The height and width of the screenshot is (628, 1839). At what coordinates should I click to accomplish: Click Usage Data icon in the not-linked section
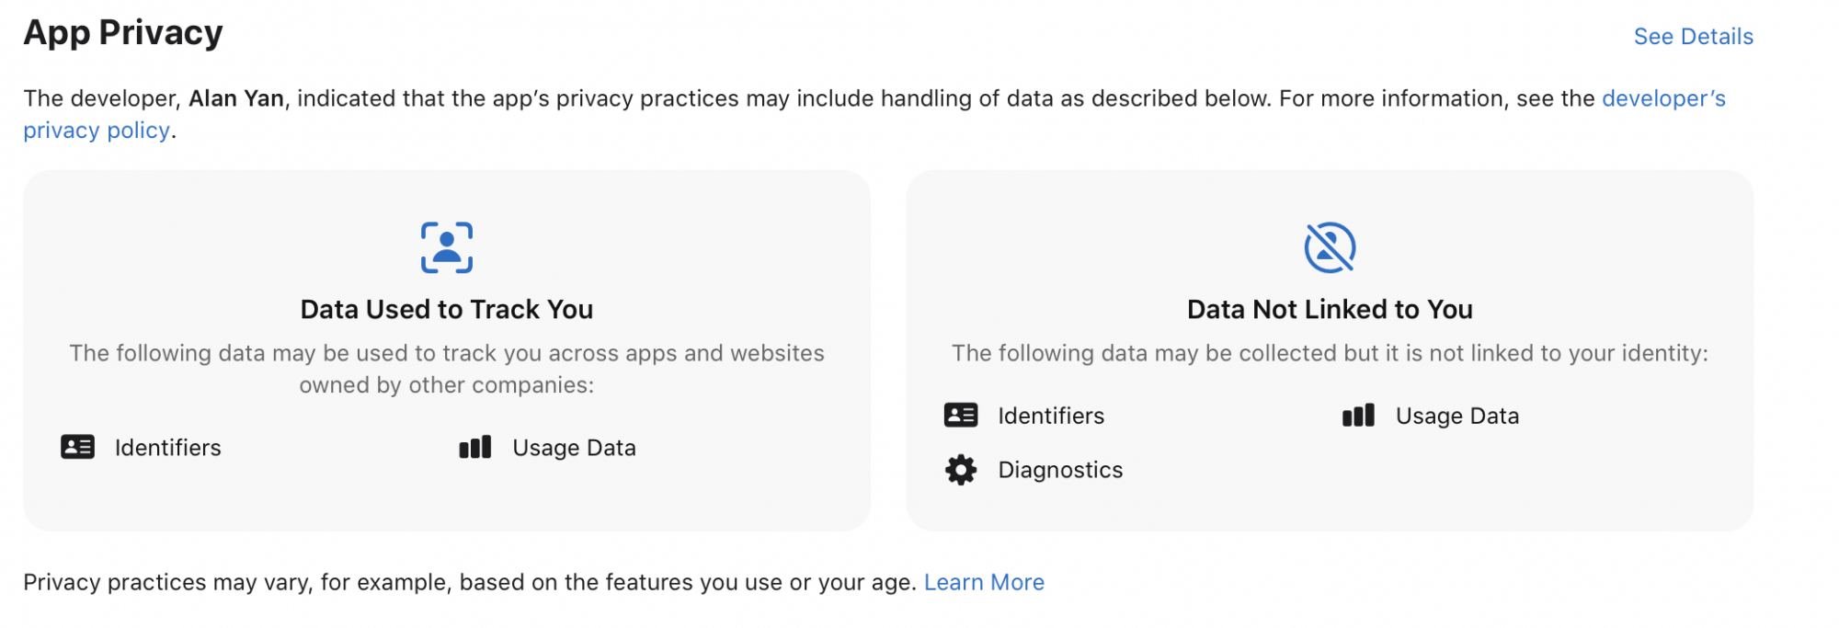click(1358, 416)
